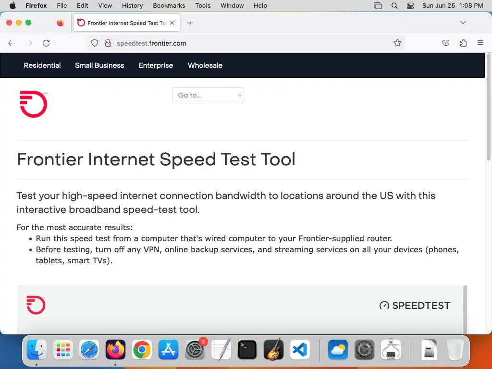
Task: Open the disk image item in the Dock
Action: (429, 350)
